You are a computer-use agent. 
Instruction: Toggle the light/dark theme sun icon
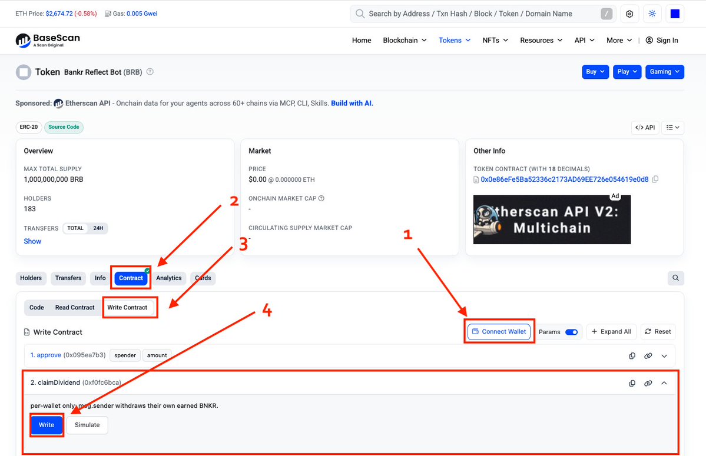point(652,14)
